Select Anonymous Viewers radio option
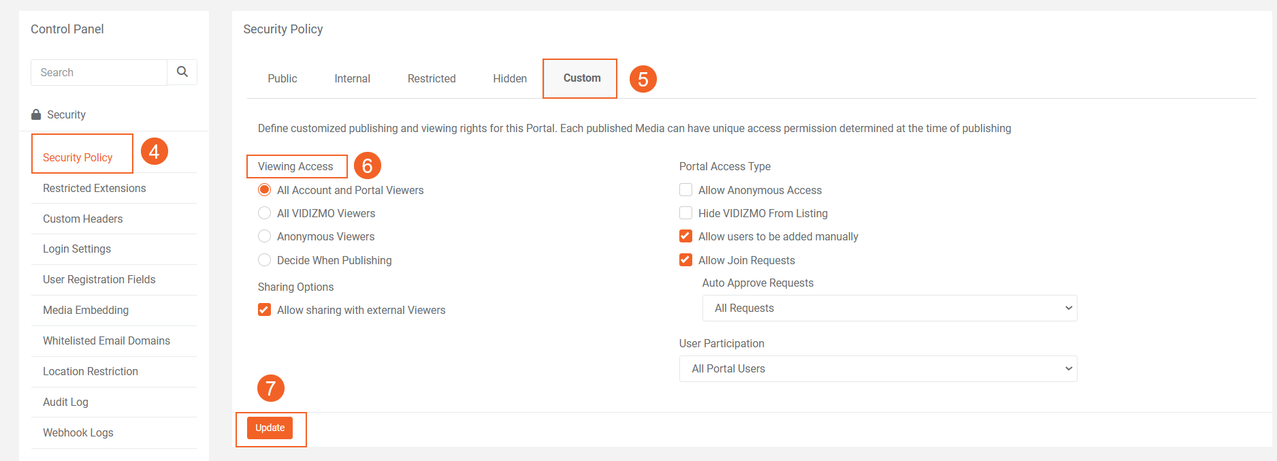The width and height of the screenshot is (1277, 461). point(265,236)
